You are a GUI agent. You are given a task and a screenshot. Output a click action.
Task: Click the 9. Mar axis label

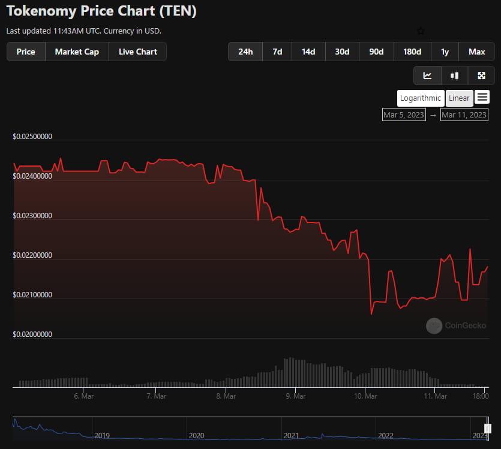tap(296, 396)
